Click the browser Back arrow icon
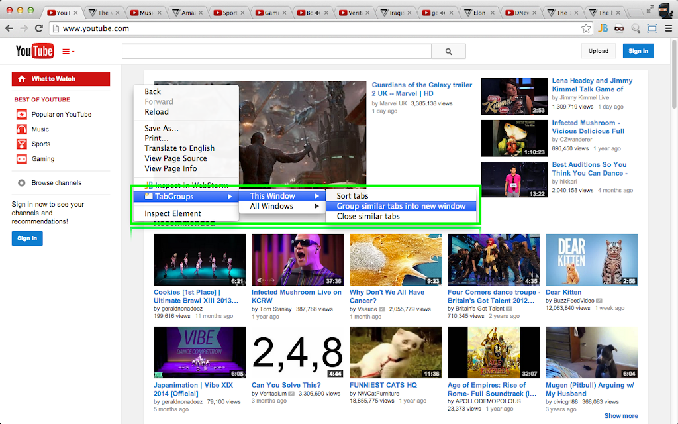The width and height of the screenshot is (678, 424). tap(9, 28)
